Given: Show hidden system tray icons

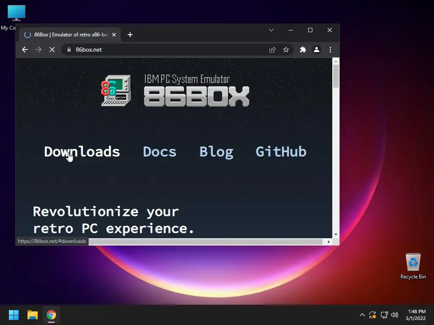Looking at the screenshot, I should tap(362, 315).
